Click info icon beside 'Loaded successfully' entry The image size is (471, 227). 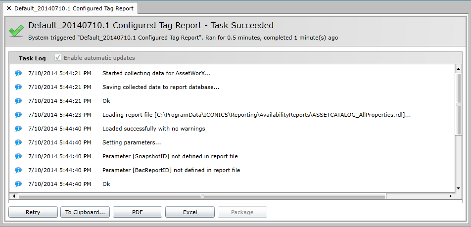coord(18,129)
